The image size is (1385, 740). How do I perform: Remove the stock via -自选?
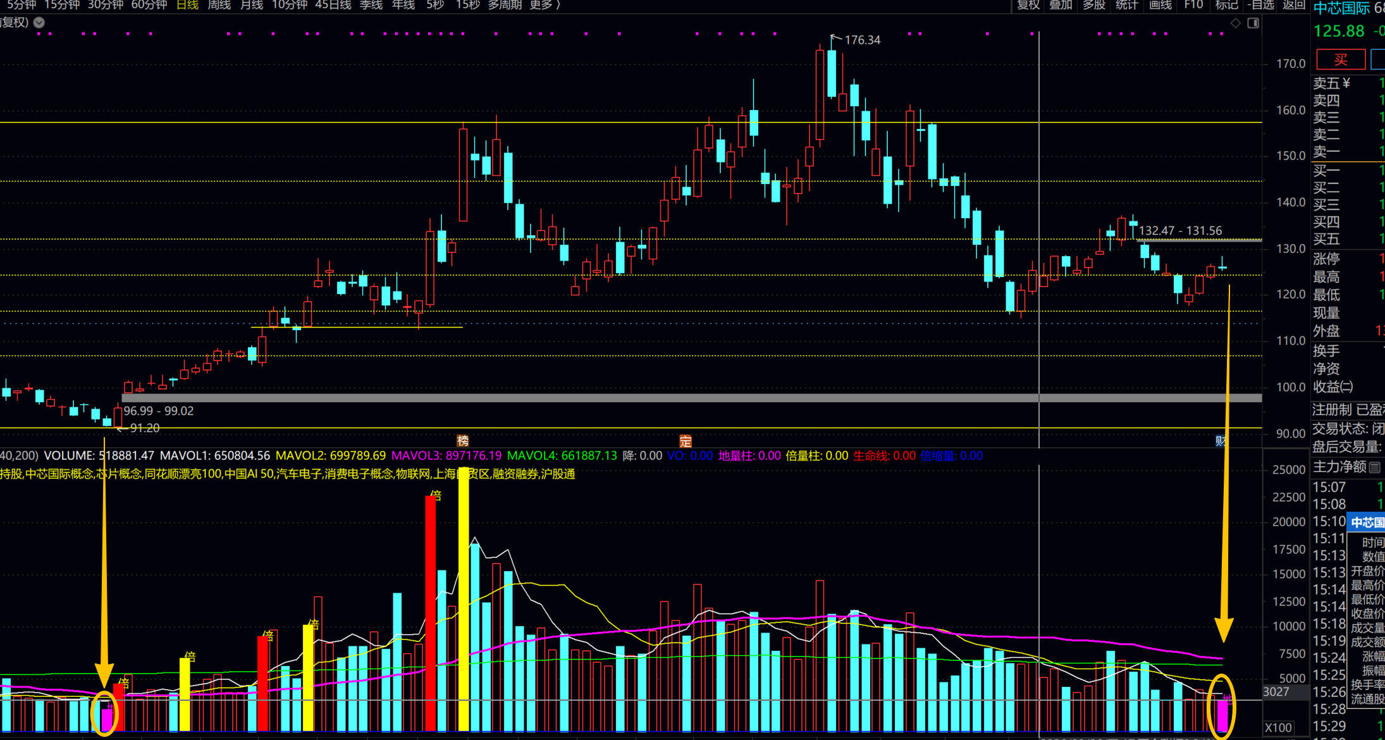[x=1261, y=5]
